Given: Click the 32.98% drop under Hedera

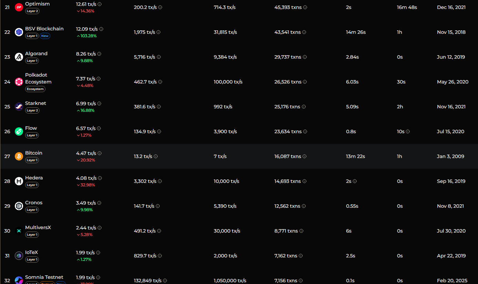Looking at the screenshot, I should pos(86,185).
